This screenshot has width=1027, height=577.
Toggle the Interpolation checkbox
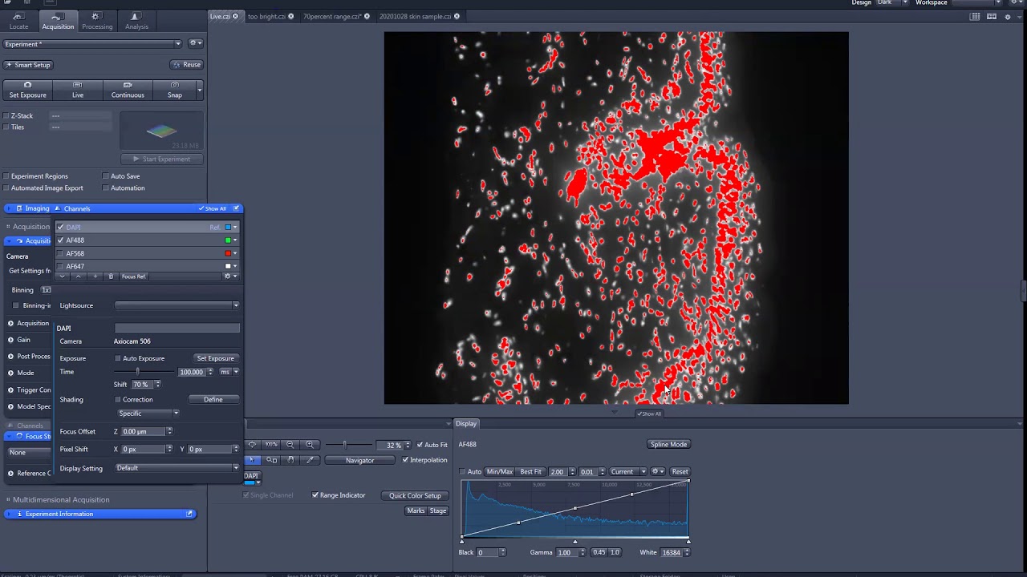tap(405, 460)
